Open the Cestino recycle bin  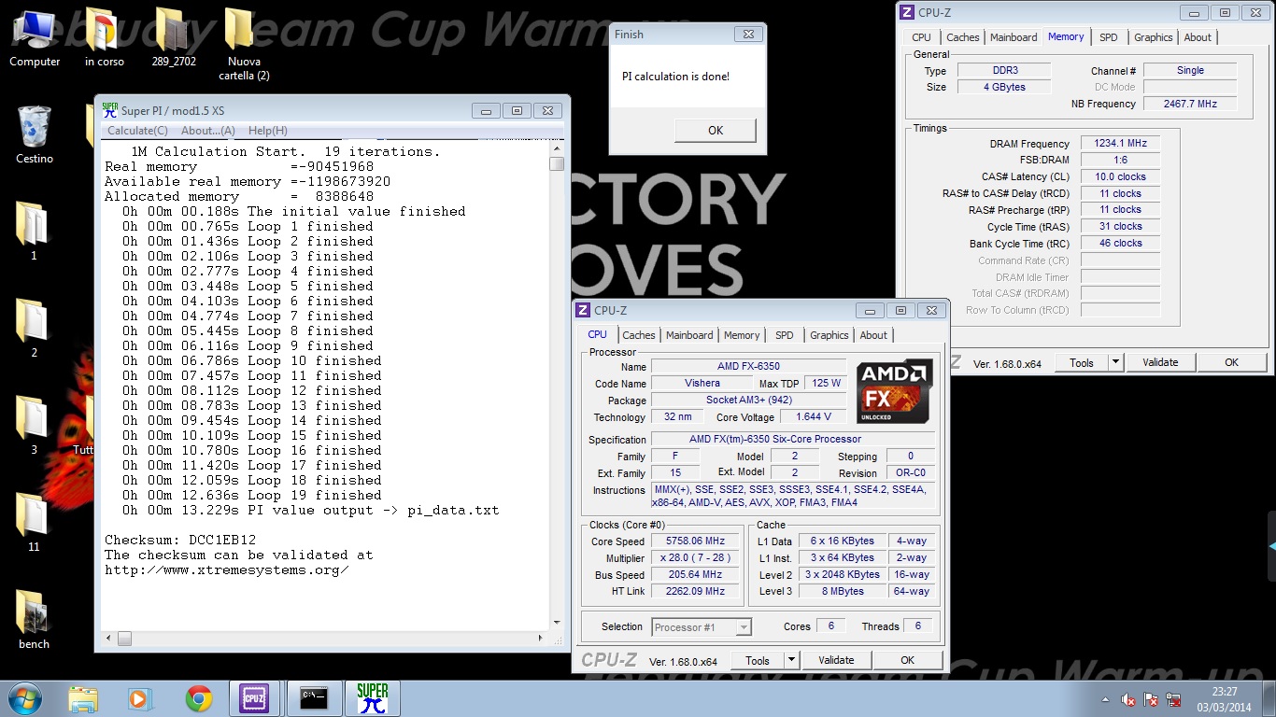tap(35, 134)
